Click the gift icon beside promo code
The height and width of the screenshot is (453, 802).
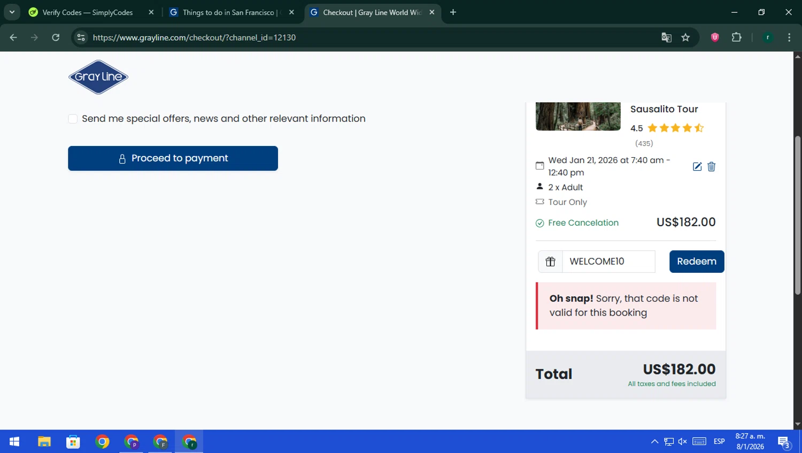coord(550,262)
